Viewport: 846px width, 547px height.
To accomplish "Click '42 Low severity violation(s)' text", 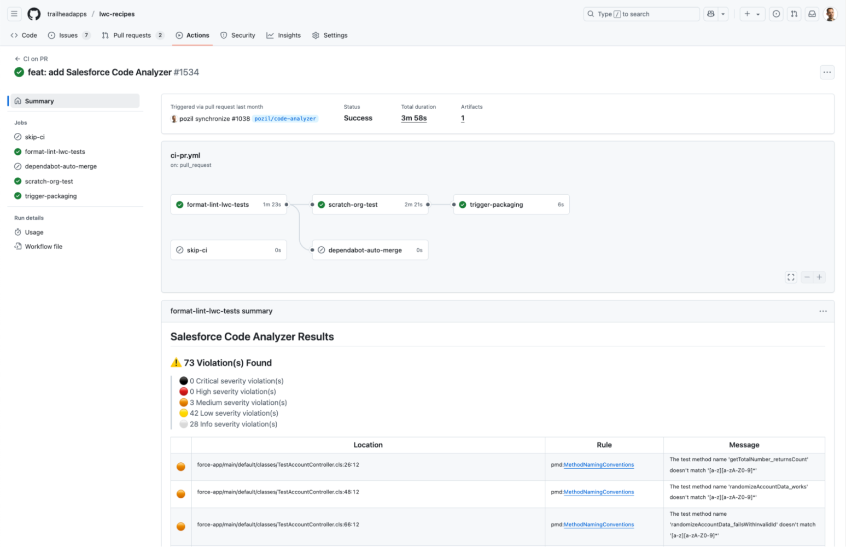I will point(234,414).
